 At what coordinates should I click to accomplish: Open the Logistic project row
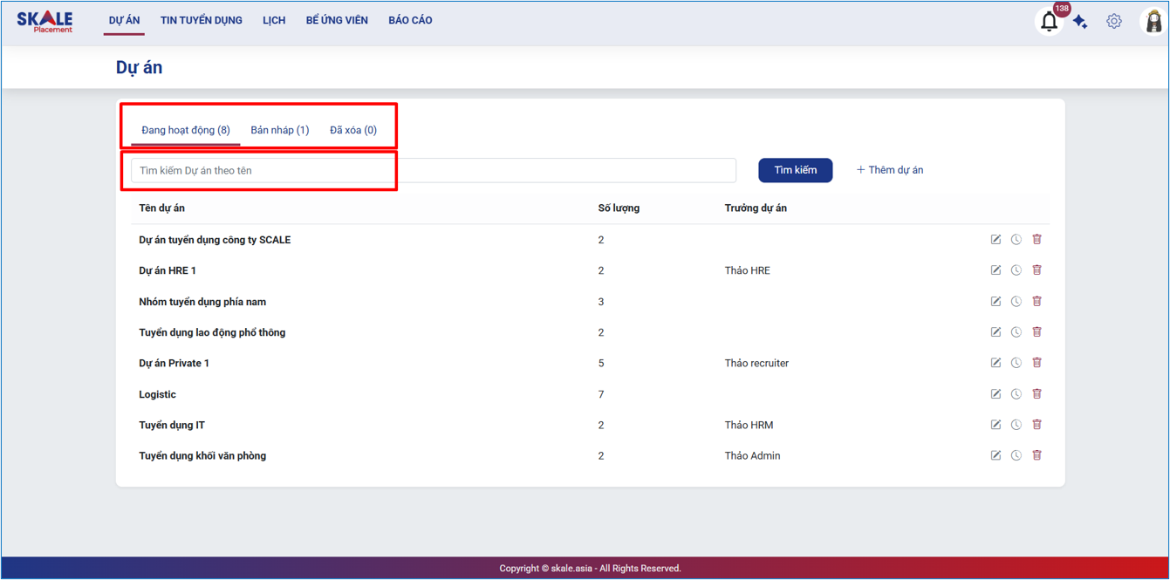[157, 394]
